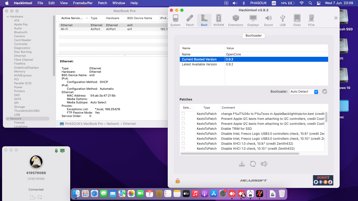The image size is (358, 201).
Task: Click the Donate button
Action: 323,180
